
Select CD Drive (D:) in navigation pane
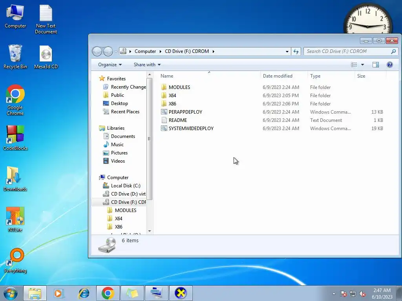128,194
